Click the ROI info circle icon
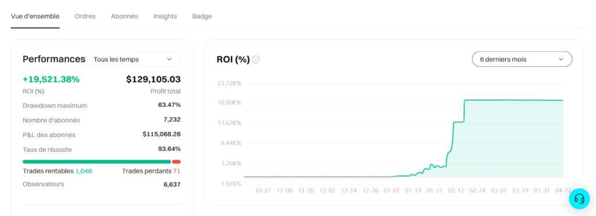 [x=256, y=59]
